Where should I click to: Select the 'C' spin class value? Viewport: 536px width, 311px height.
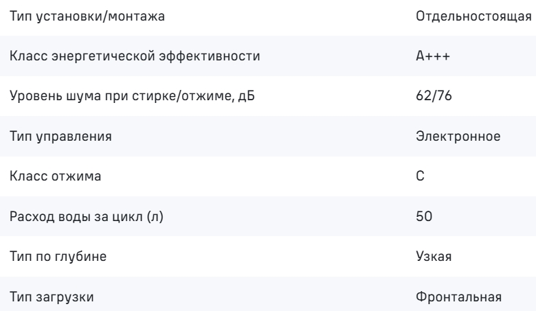tap(421, 176)
